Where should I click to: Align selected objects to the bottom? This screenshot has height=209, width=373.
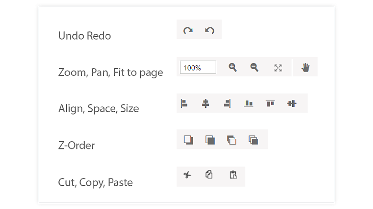click(249, 103)
